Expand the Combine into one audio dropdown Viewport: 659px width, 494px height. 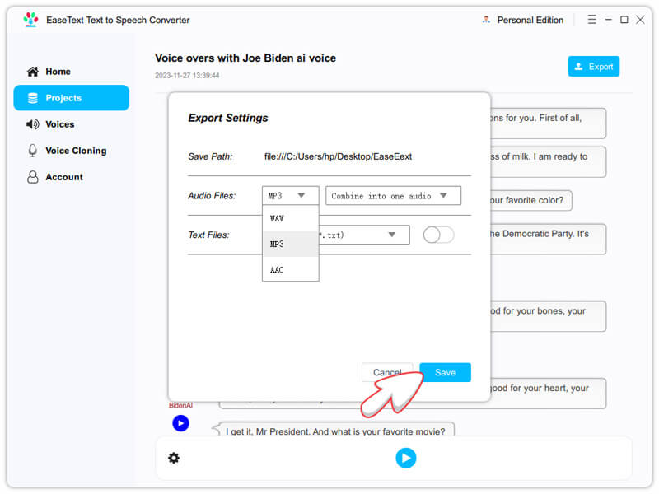coord(393,196)
